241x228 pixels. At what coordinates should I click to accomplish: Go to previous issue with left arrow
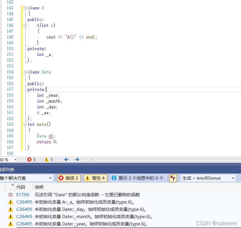coord(66,160)
